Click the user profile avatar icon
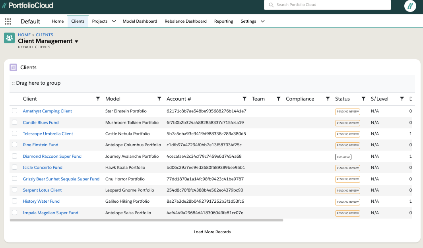 (x=410, y=6)
